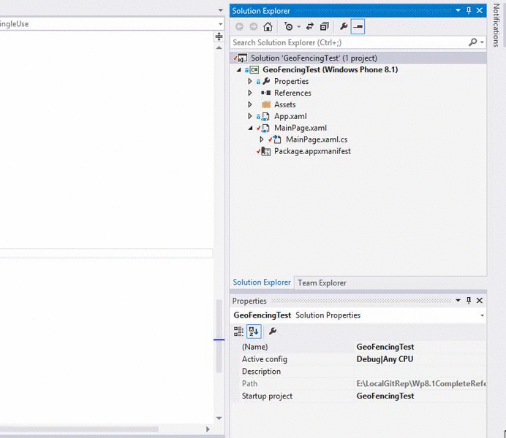Switch to the Solution Explorer tab

pyautogui.click(x=262, y=283)
